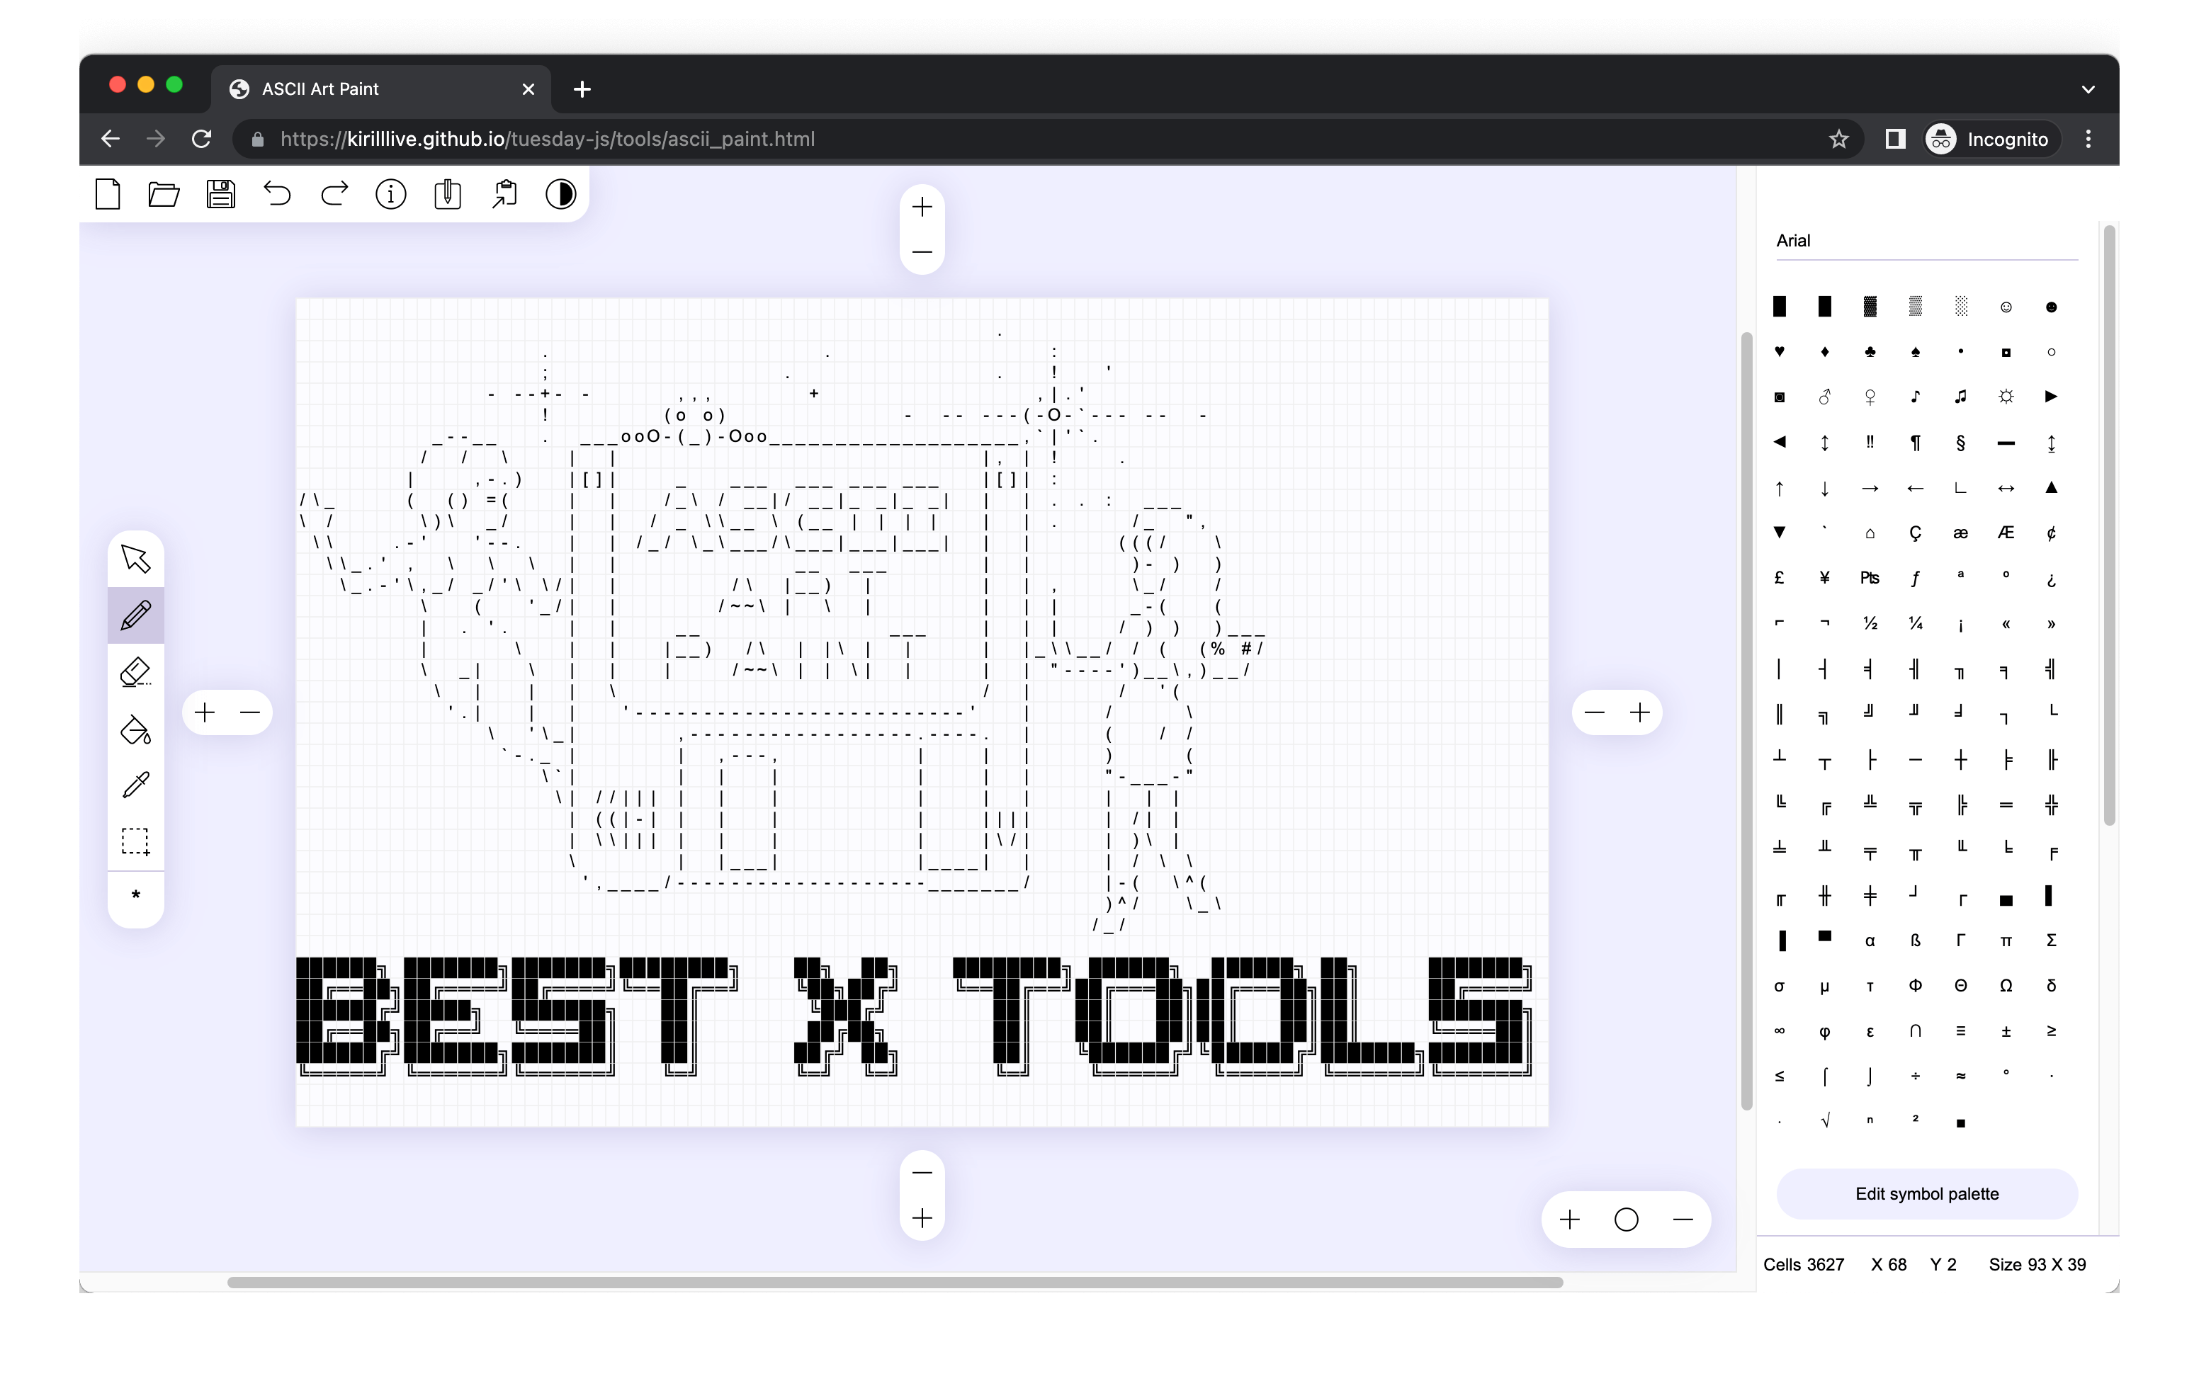Image resolution: width=2199 pixels, height=1398 pixels.
Task: Select the eraser tool
Action: [x=136, y=672]
